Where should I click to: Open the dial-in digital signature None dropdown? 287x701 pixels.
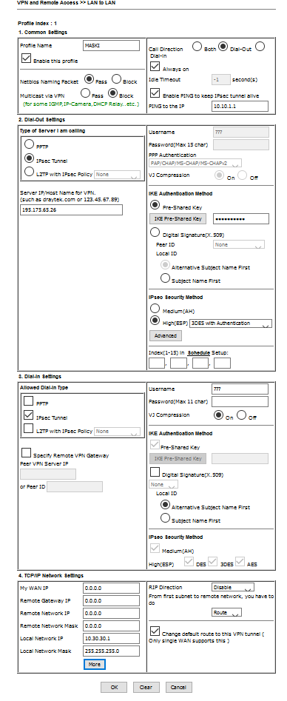click(x=163, y=484)
